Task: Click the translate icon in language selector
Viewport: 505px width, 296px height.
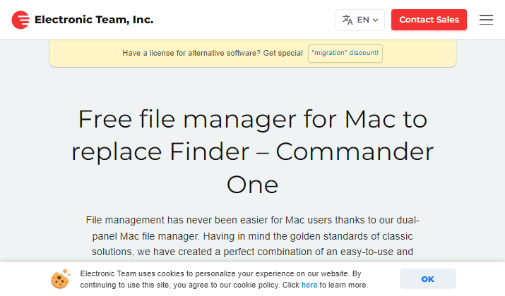Action: (x=347, y=20)
